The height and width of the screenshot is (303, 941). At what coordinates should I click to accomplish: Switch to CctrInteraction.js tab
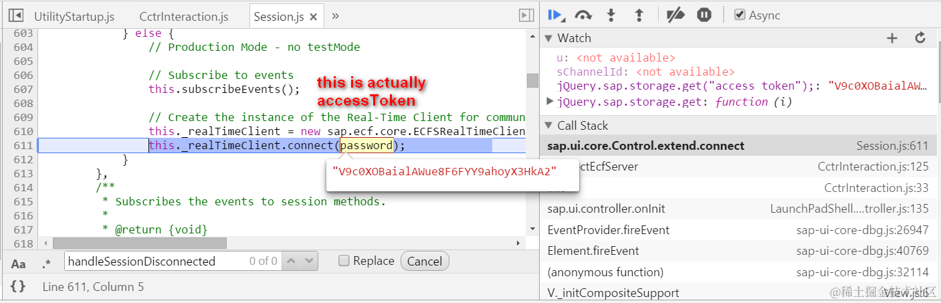pos(184,16)
